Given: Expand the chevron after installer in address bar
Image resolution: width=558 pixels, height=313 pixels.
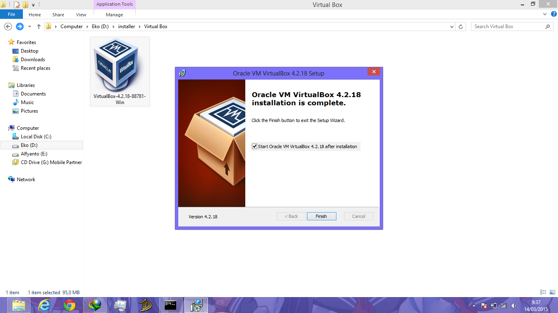Looking at the screenshot, I should [140, 27].
